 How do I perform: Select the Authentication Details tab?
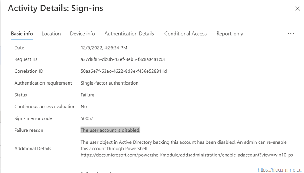129,34
